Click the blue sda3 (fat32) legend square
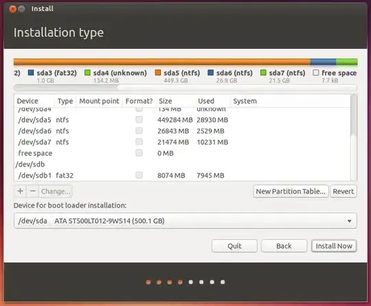The width and height of the screenshot is (371, 306). (x=31, y=72)
